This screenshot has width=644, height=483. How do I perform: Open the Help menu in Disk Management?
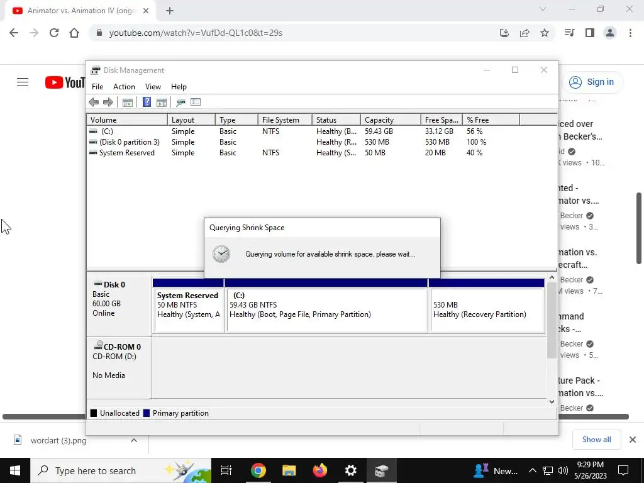(x=179, y=87)
